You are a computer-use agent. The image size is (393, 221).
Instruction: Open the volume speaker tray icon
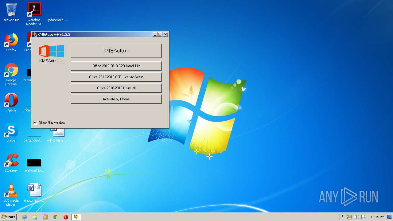tap(356, 217)
